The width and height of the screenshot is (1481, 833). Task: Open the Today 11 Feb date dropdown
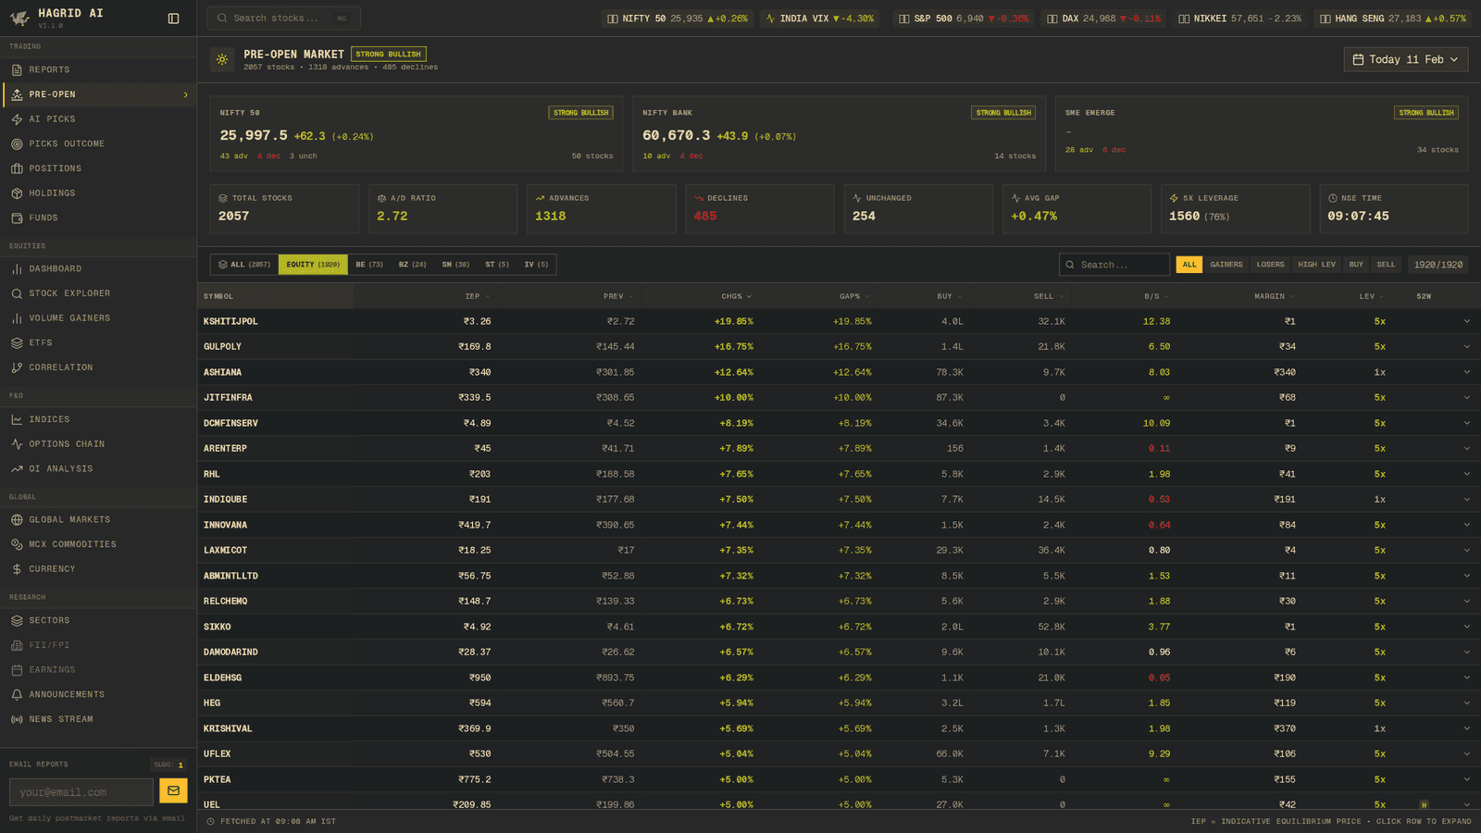pyautogui.click(x=1405, y=59)
